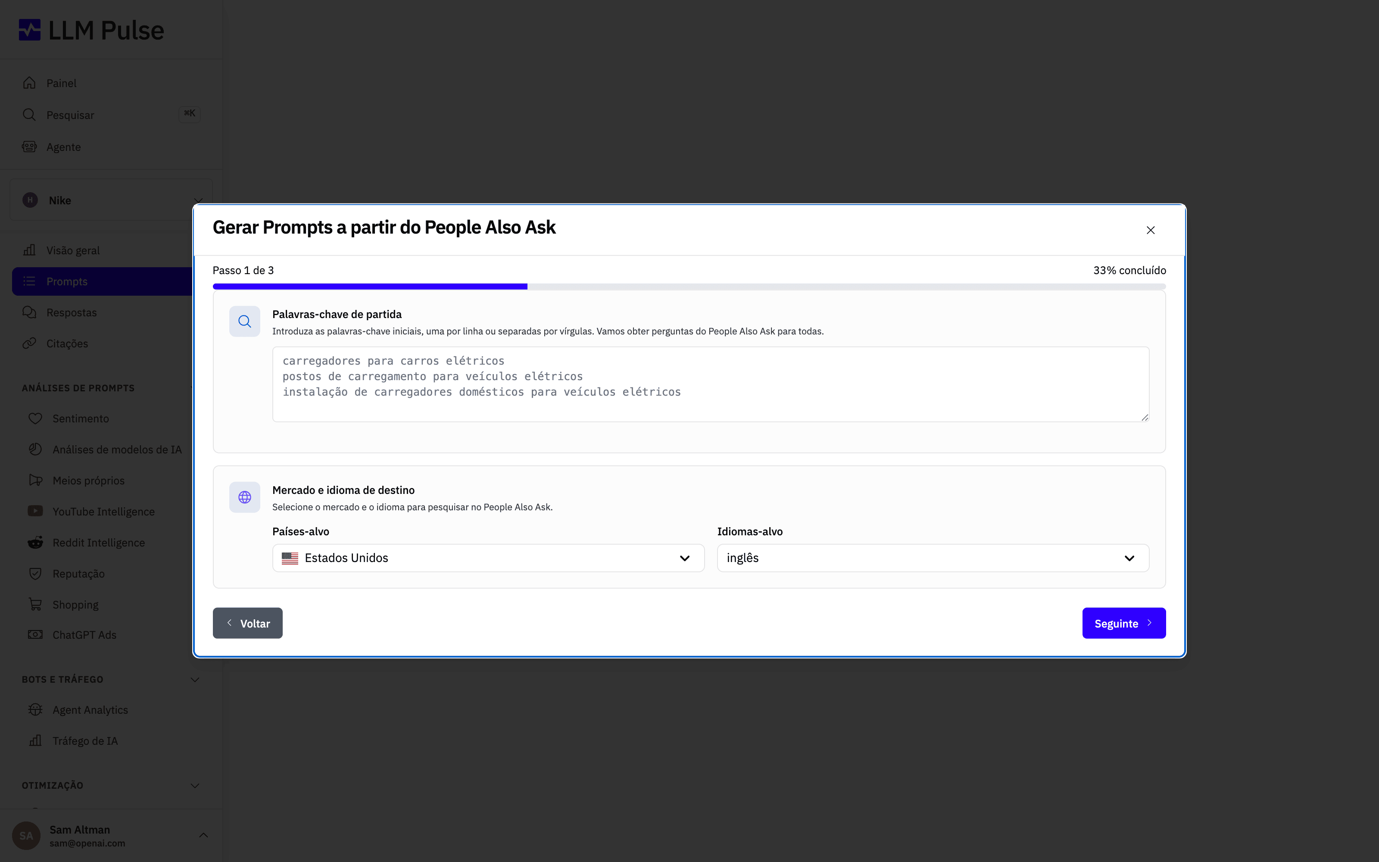
Task: Click the Reddit mascot icon
Action: [x=35, y=542]
